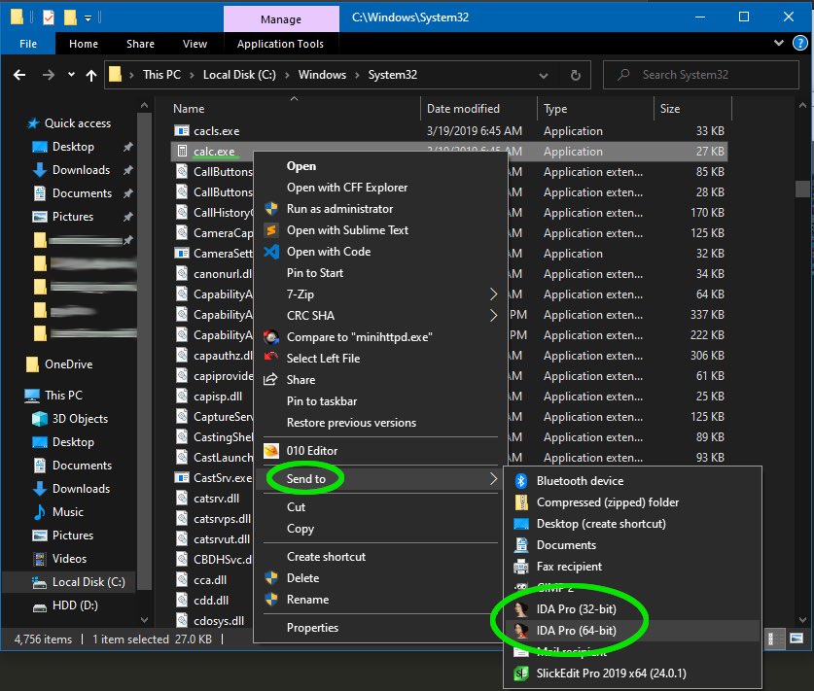Click the Share icon in context menu
Screen dimensions: 814x691
270,380
